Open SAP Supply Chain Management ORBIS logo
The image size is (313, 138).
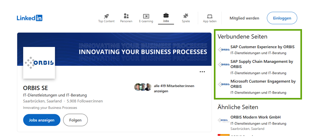223,64
